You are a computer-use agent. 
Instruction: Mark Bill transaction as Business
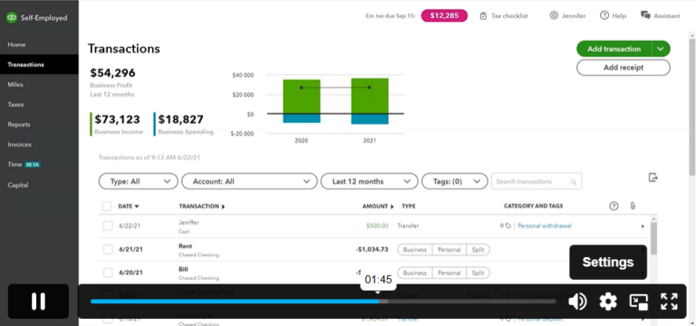414,273
